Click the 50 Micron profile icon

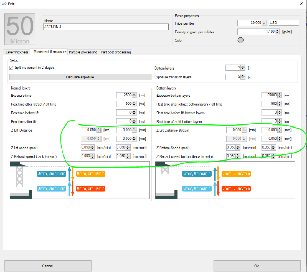pos(20,29)
